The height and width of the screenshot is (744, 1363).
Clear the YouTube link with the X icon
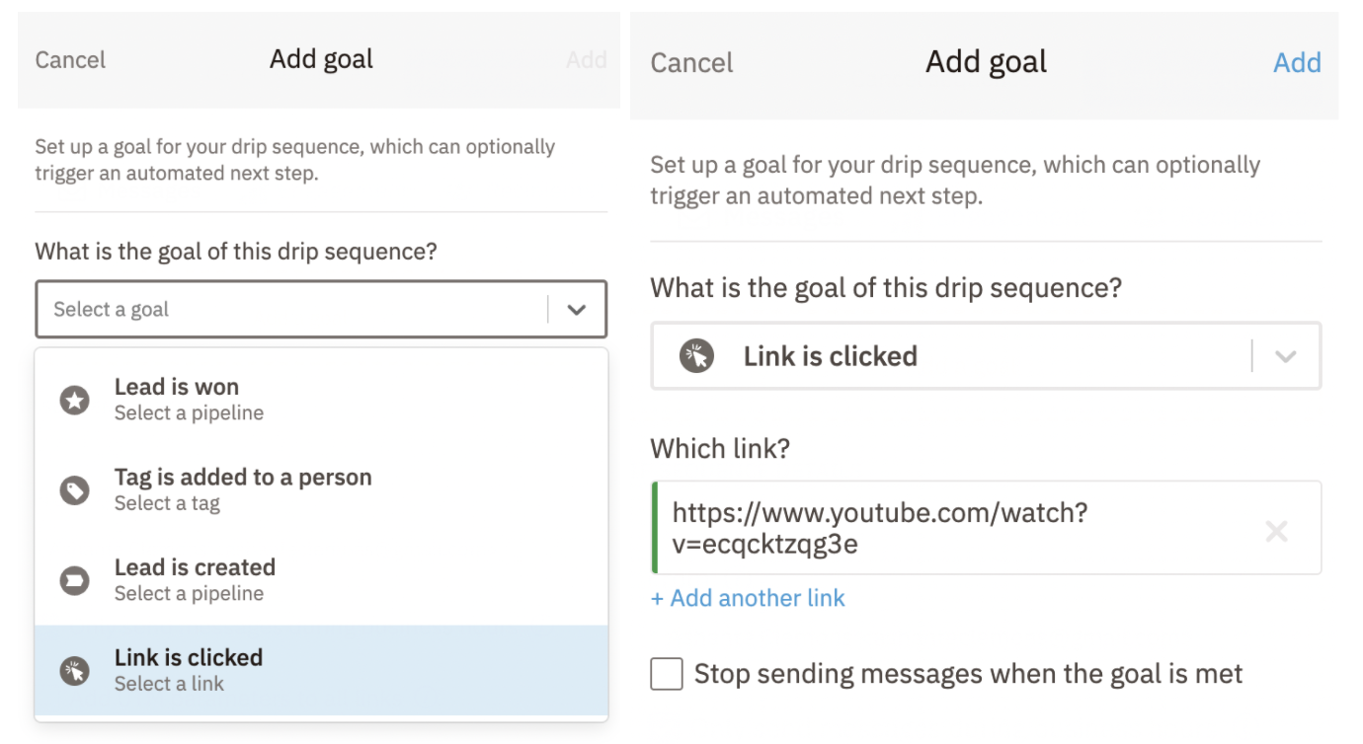1276,532
